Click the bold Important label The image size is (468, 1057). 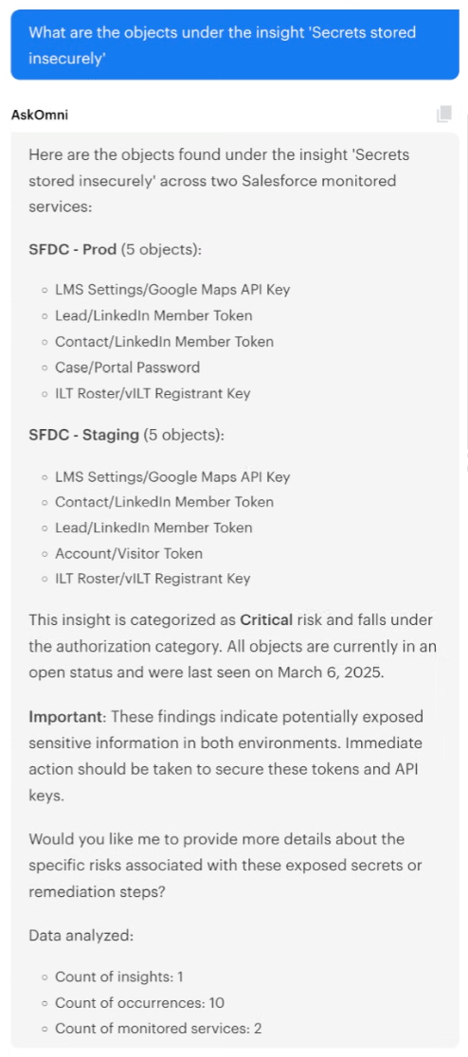point(63,715)
